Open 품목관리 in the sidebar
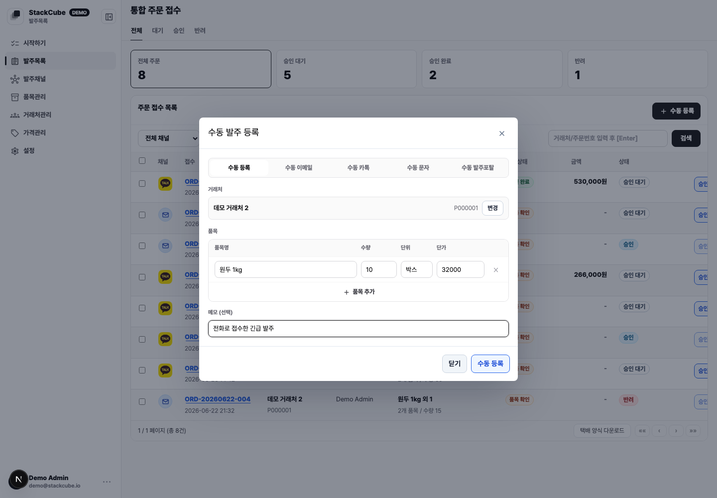The width and height of the screenshot is (717, 498). click(x=60, y=97)
